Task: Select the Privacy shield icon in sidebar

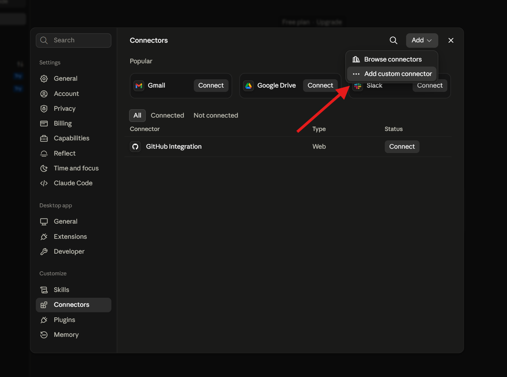Action: (44, 109)
